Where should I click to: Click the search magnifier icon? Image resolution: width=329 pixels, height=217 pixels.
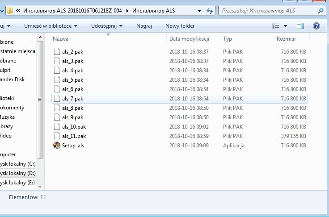(x=320, y=10)
